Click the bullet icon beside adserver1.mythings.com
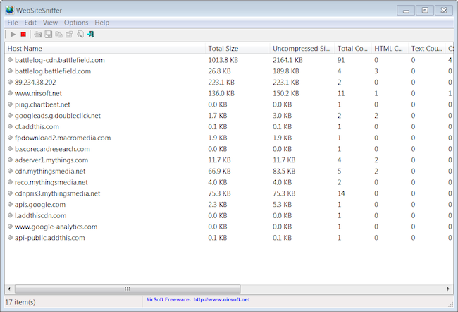This screenshot has width=458, height=312. pos(11,160)
